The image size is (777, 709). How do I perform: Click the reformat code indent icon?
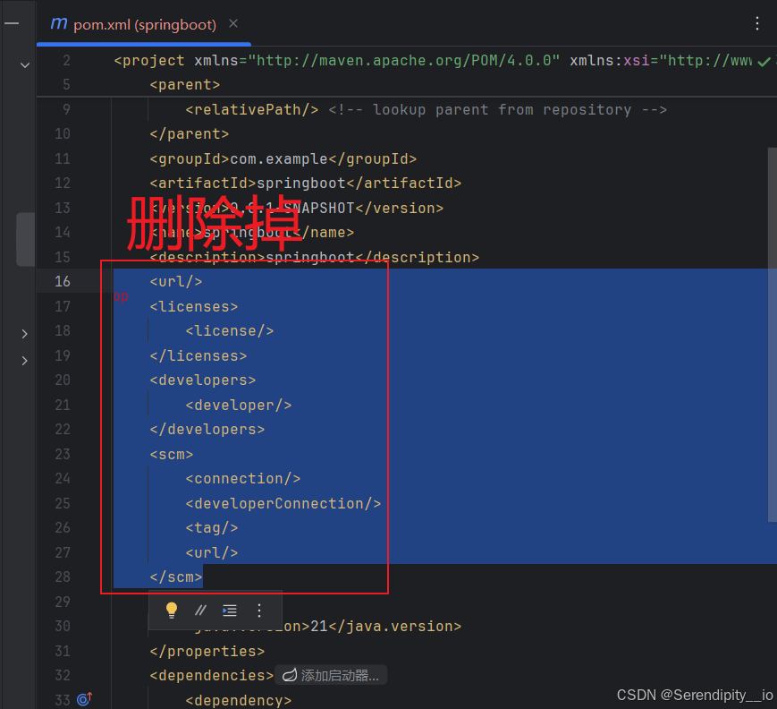tap(230, 611)
